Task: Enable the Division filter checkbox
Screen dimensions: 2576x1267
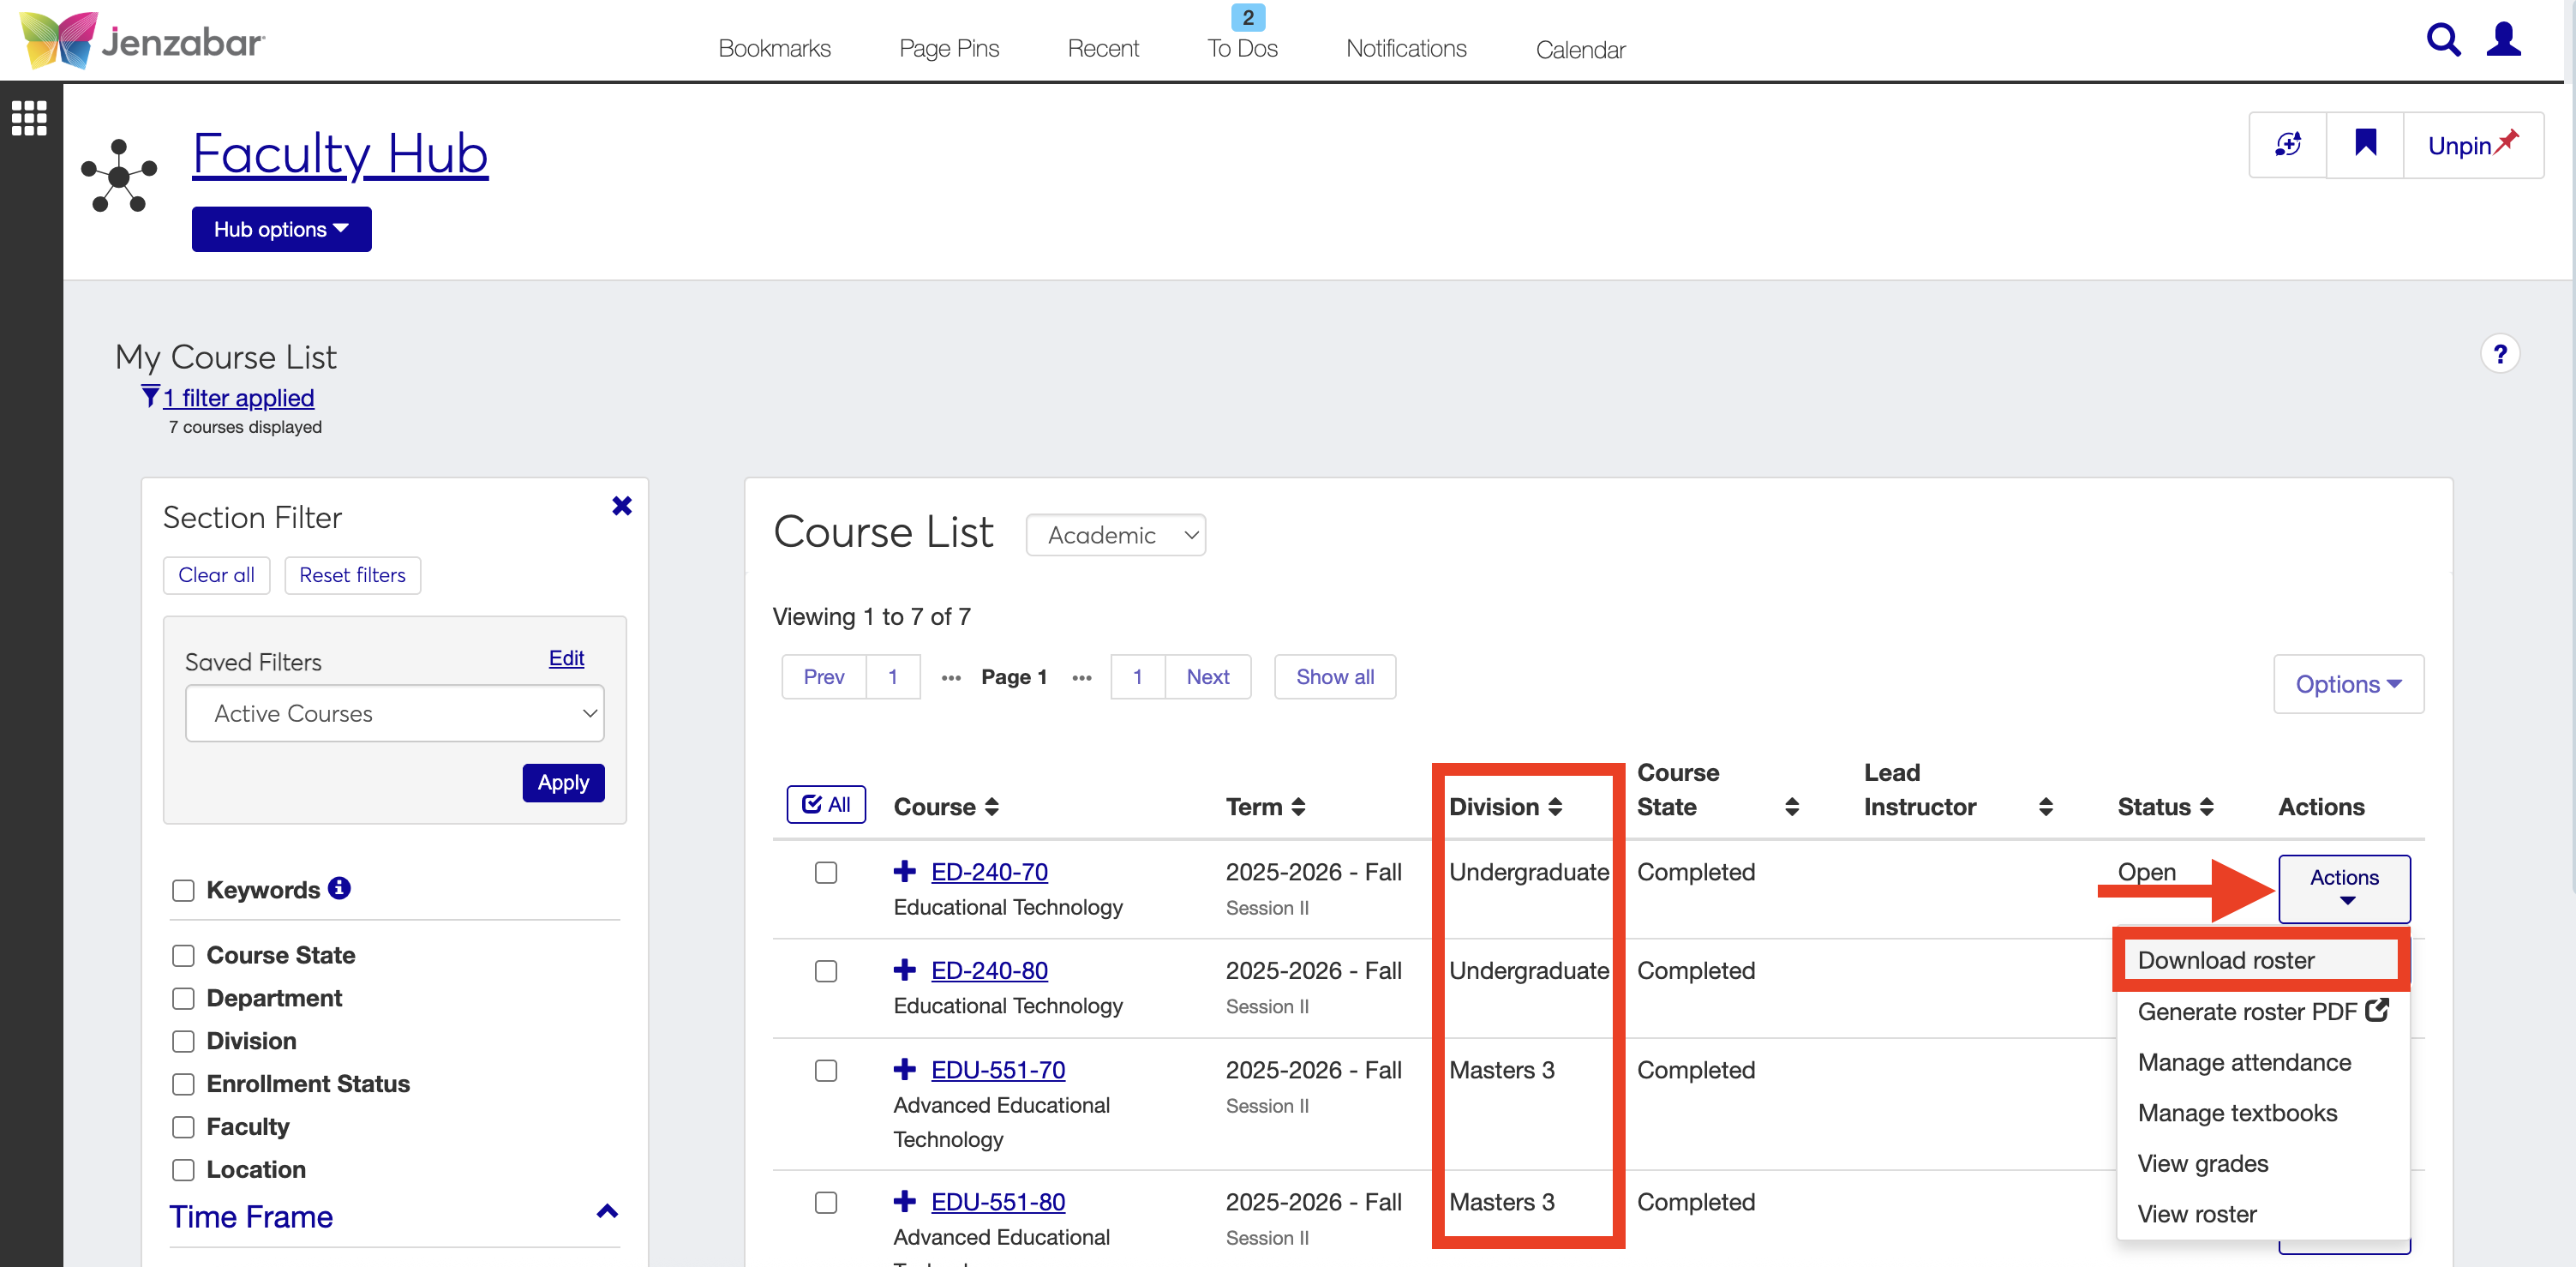Action: (183, 1041)
